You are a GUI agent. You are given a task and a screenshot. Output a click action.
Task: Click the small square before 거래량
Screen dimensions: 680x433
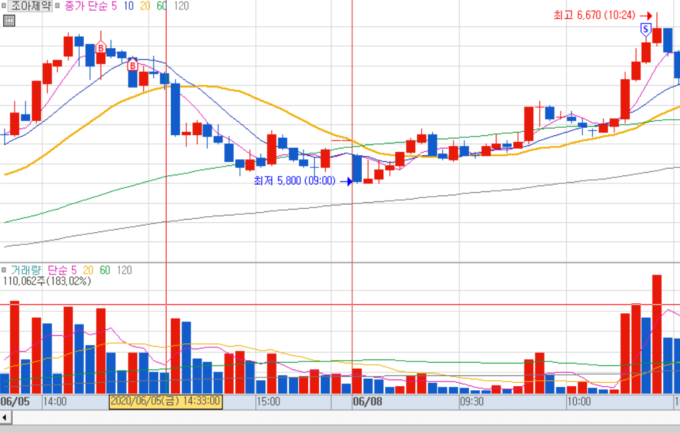pyautogui.click(x=4, y=270)
